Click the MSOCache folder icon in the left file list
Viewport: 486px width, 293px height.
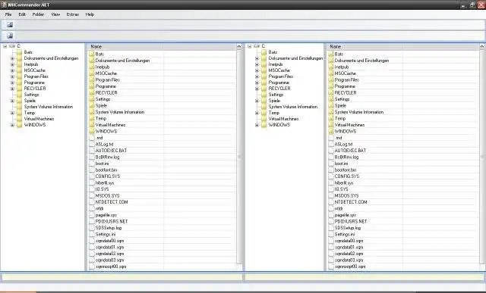tap(91, 73)
